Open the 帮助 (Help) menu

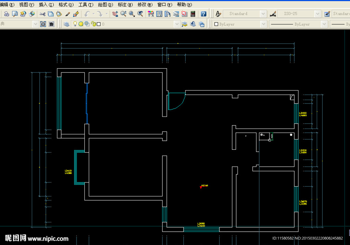pyautogui.click(x=184, y=4)
